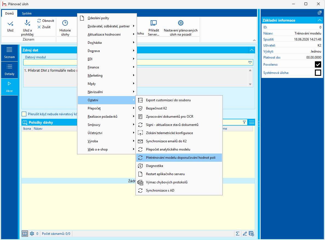Viewport: 325px width, 240px height.
Task: Collapse the Zdroj dat section
Action: (x=252, y=50)
